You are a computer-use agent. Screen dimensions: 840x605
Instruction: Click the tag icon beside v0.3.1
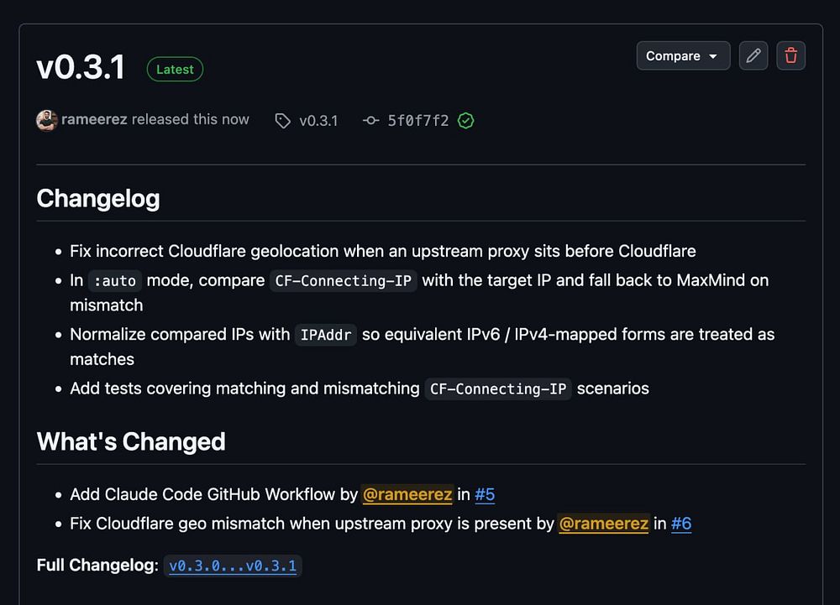click(283, 121)
